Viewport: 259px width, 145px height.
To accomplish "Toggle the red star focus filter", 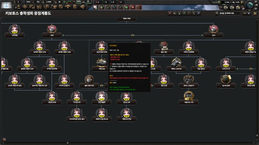I will [170, 13].
